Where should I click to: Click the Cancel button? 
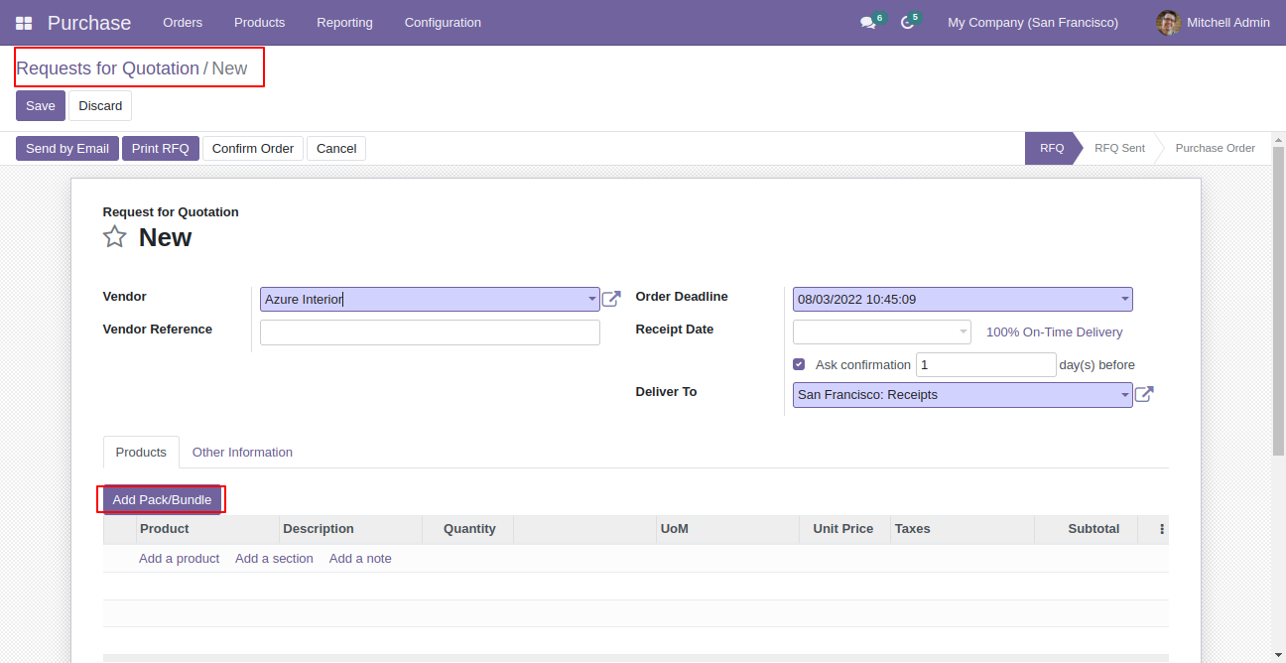pos(336,149)
